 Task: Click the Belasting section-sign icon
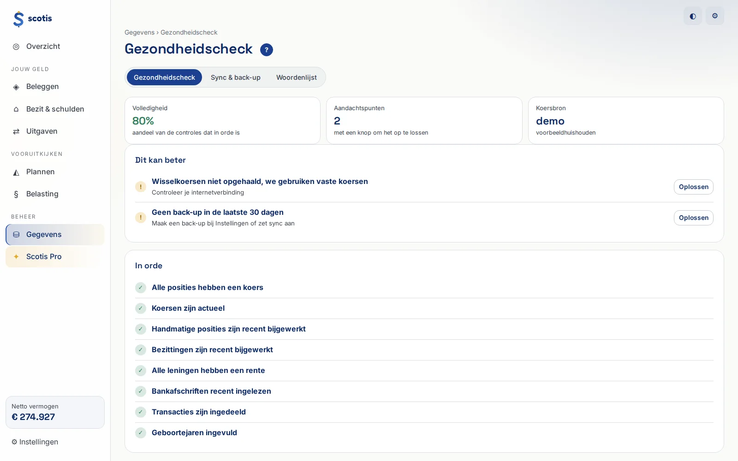(x=16, y=194)
